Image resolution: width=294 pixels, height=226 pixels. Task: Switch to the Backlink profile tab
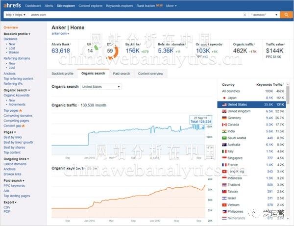click(x=62, y=74)
